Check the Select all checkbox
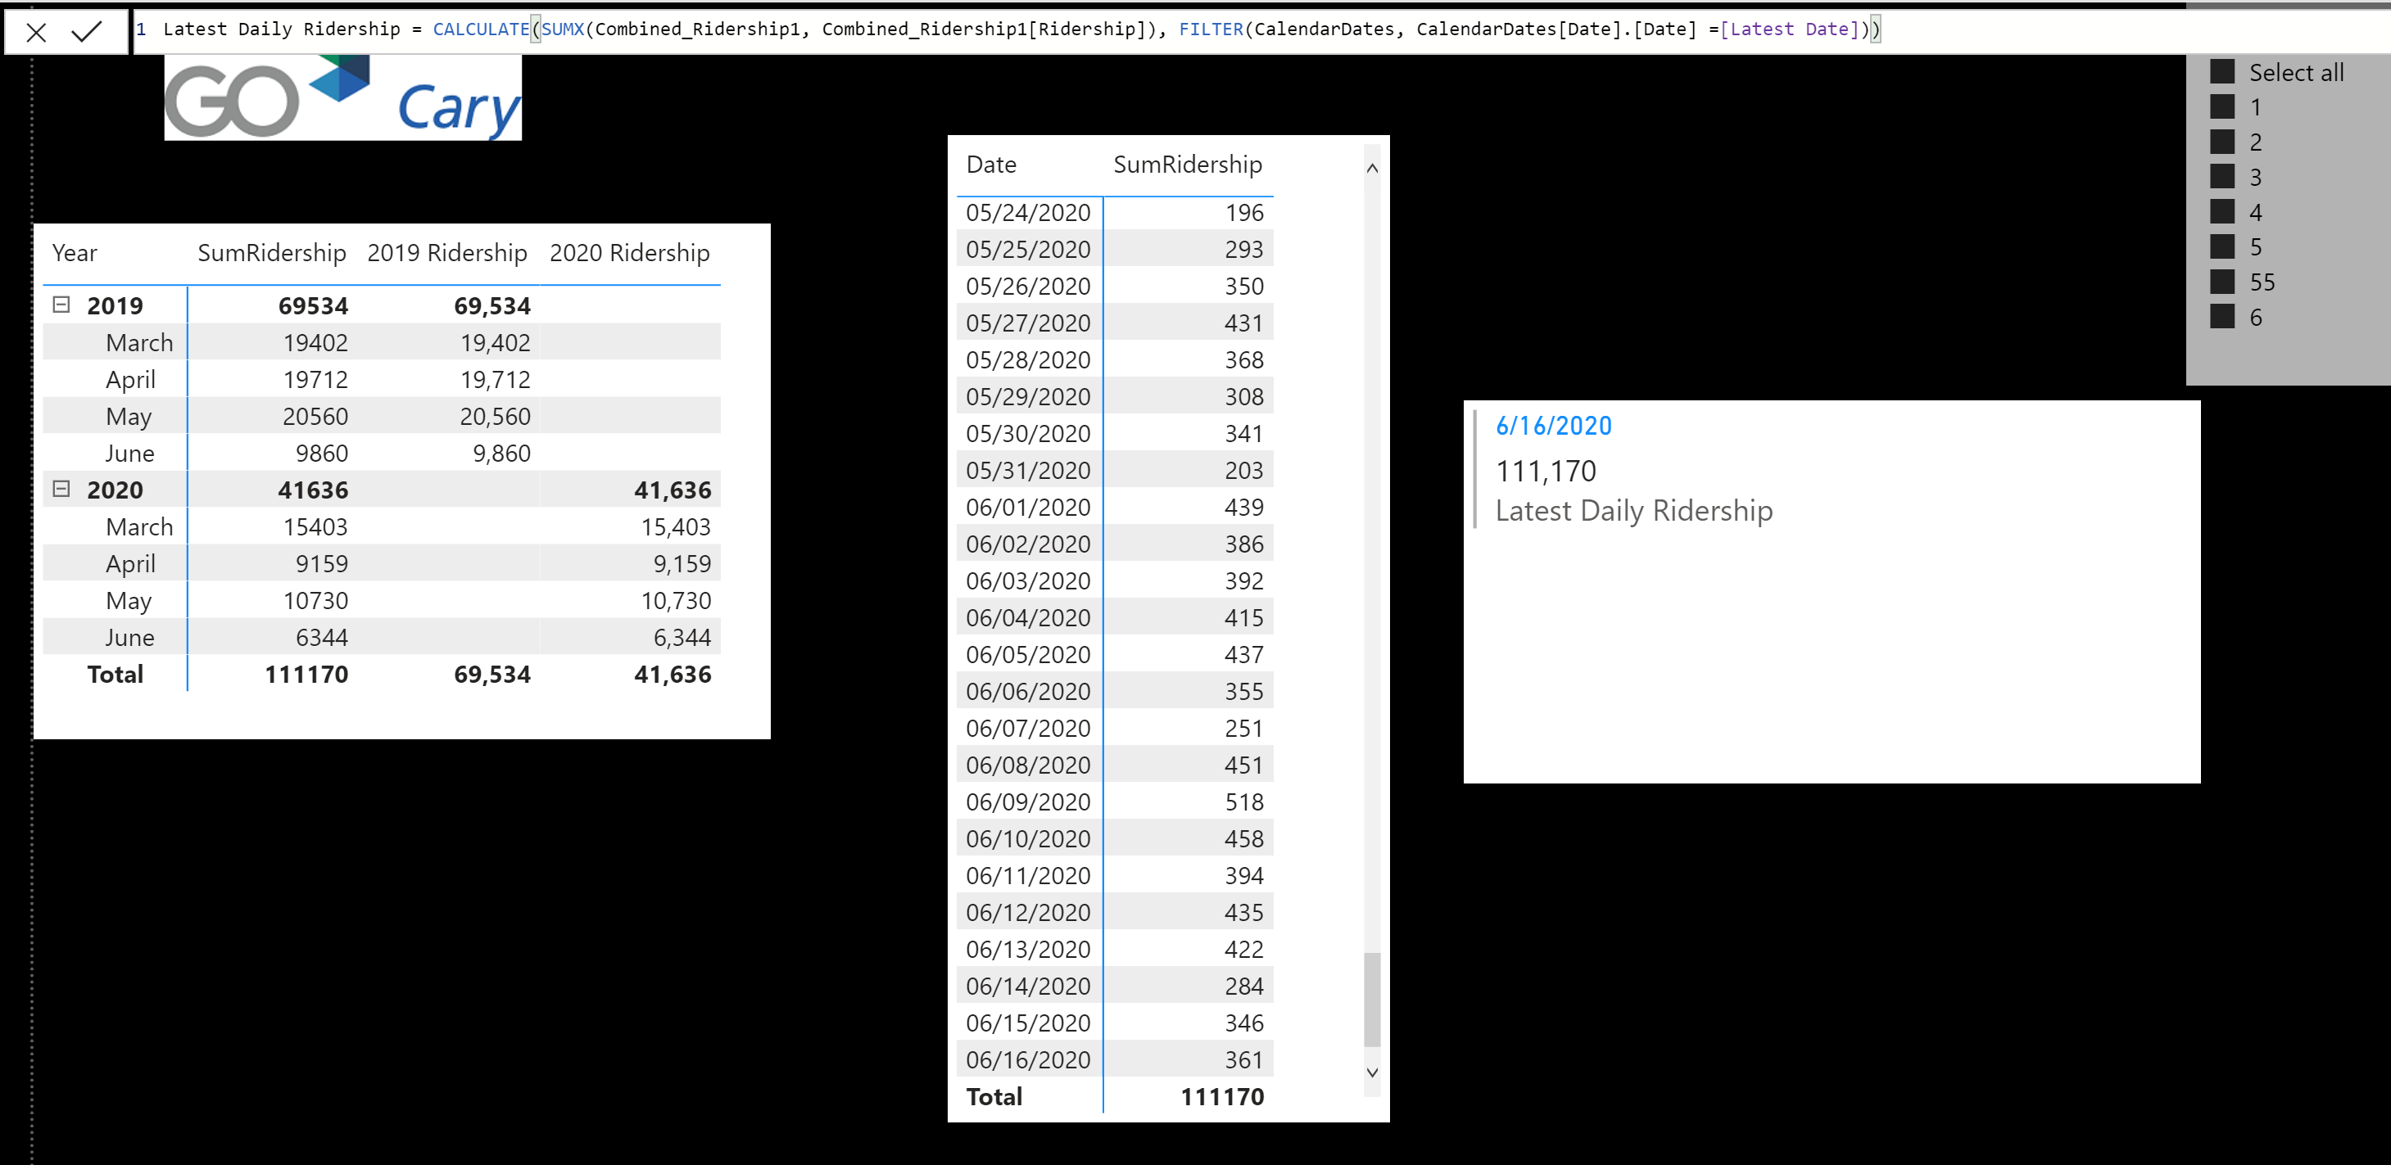Screen dimensions: 2391x1165 2221,72
